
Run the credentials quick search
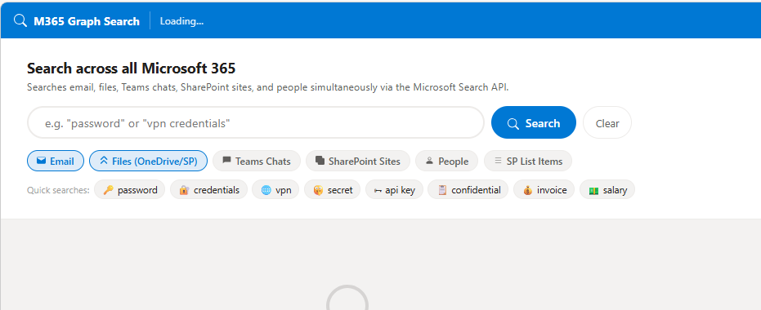tap(208, 189)
